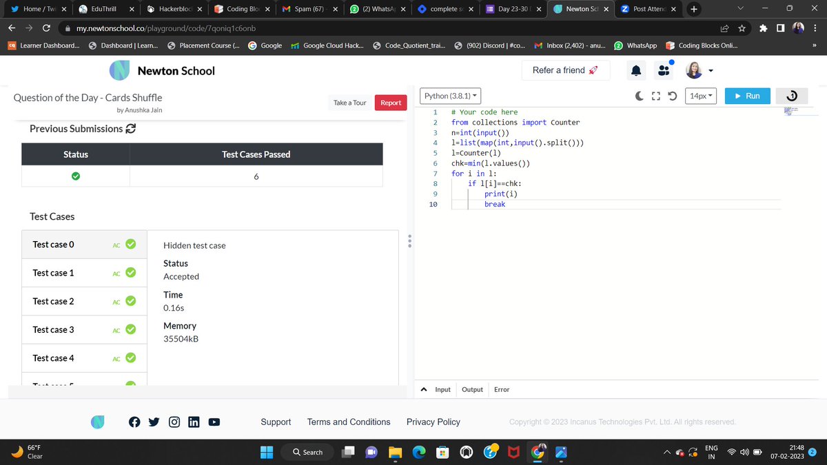Switch to the Error tab

click(502, 389)
